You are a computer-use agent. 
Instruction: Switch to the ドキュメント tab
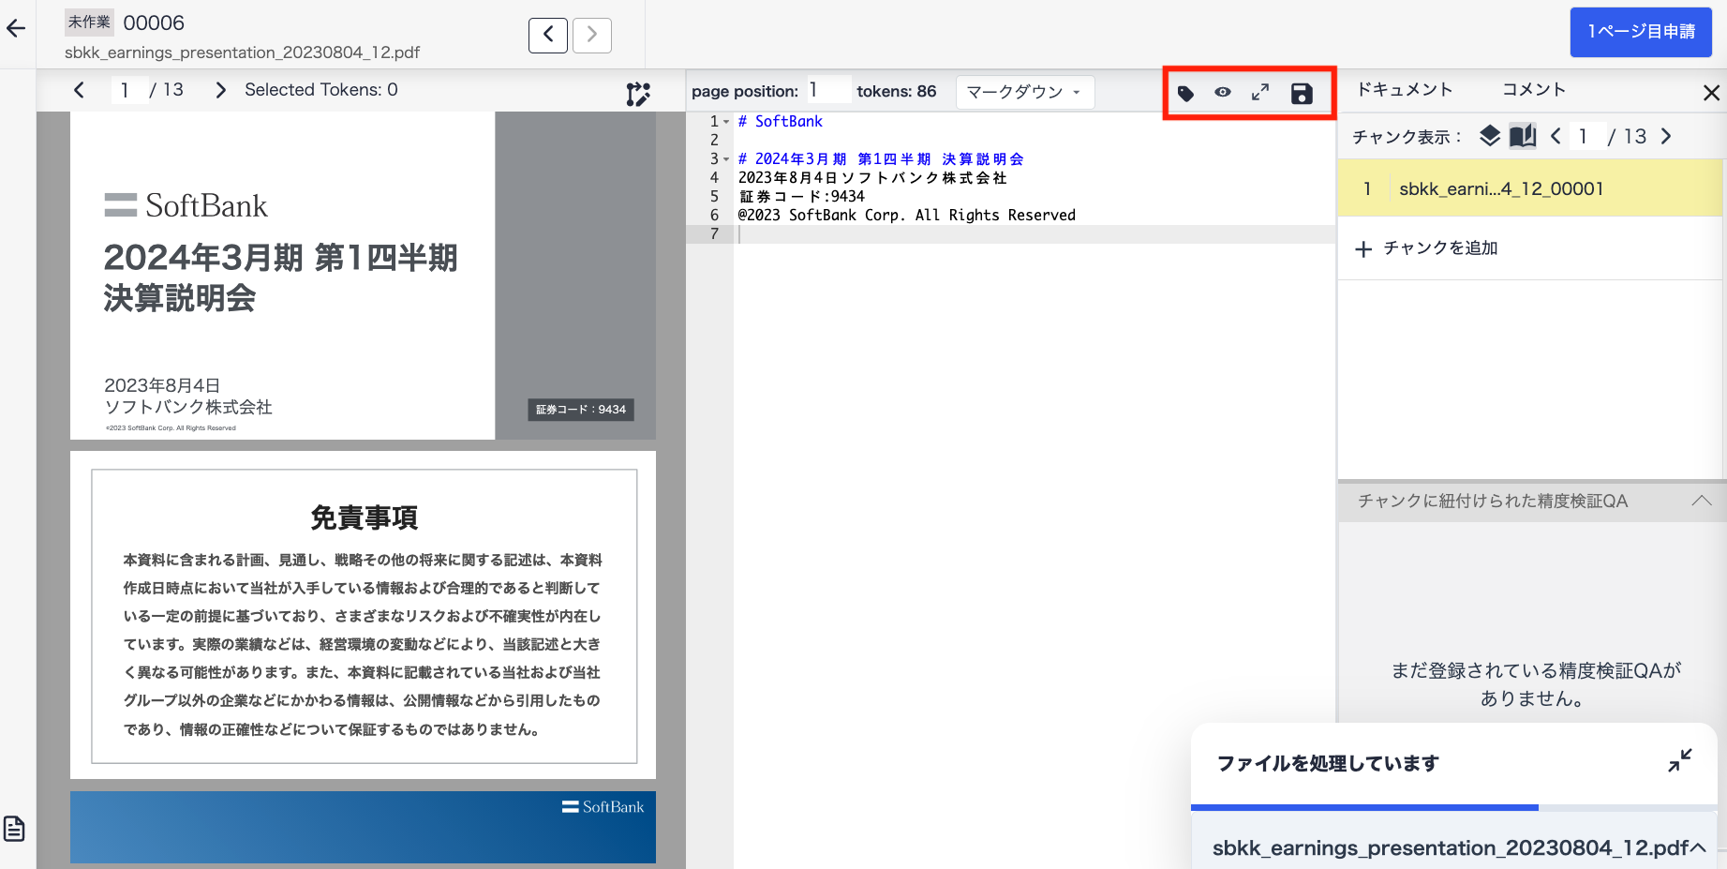[1405, 89]
